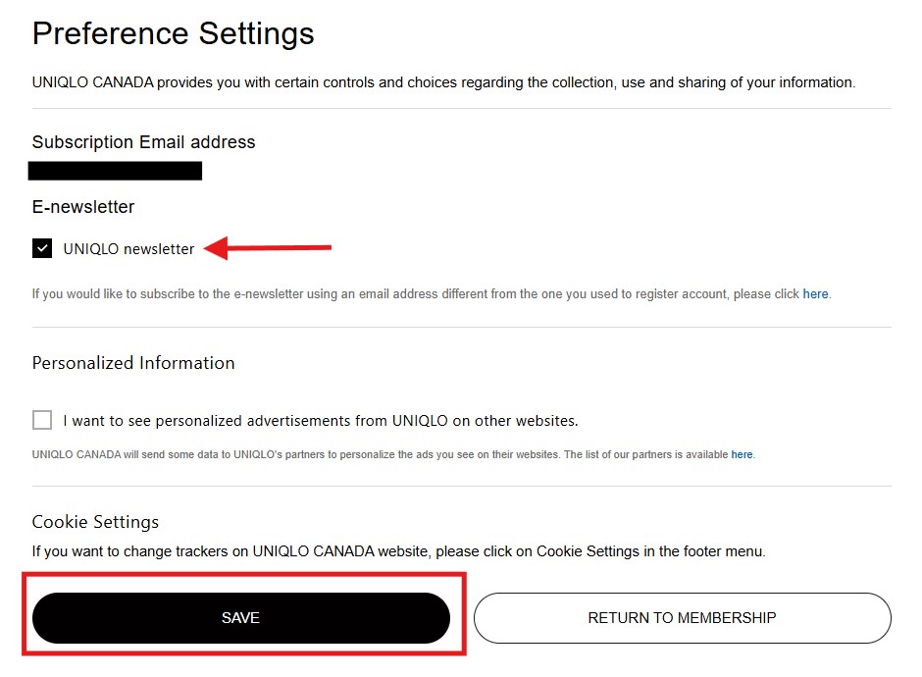Viewport: 922px width, 677px height.
Task: Open the partners list "here" link
Action: 742,454
